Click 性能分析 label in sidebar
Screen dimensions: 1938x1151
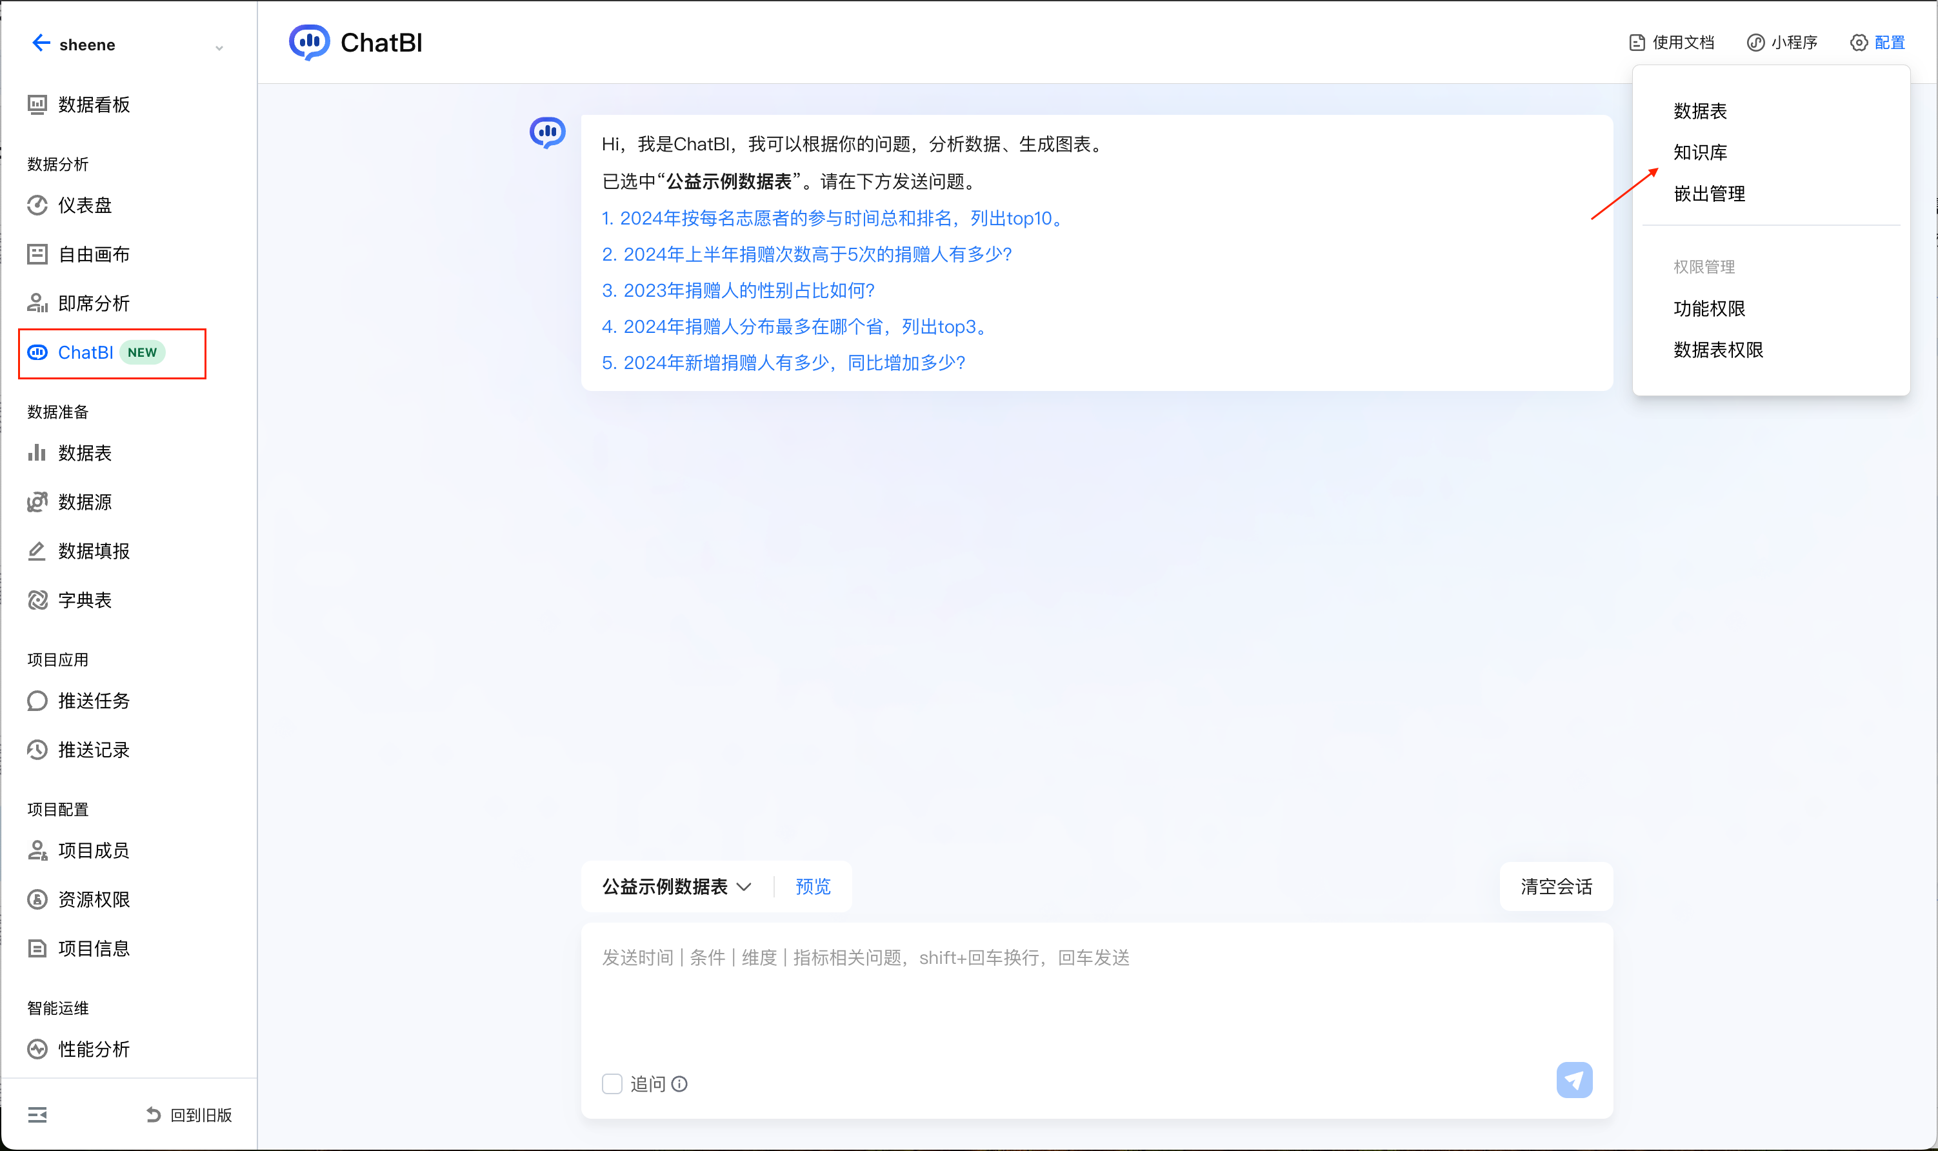(x=94, y=1050)
